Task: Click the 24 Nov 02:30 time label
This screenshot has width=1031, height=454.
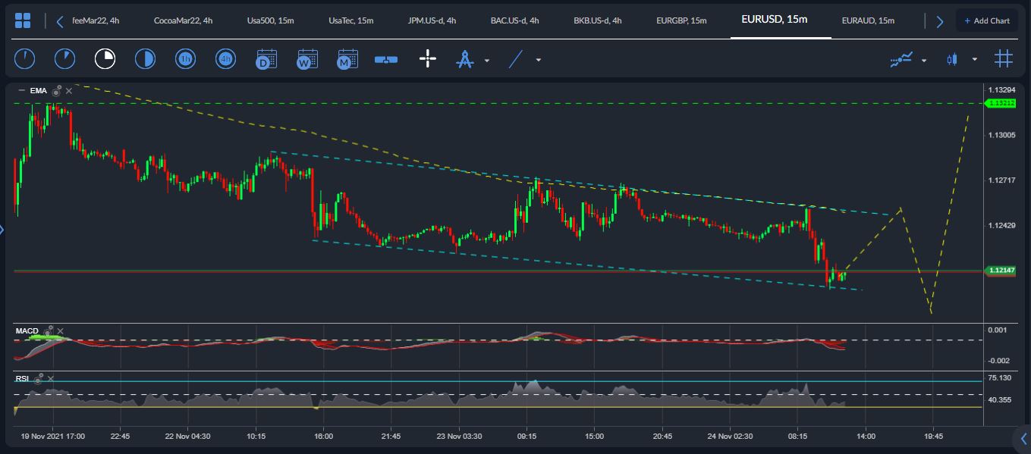Action: tap(730, 437)
